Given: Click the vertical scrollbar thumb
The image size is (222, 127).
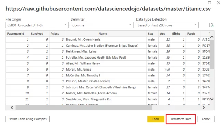Looking at the screenshot, I should tap(212, 55).
